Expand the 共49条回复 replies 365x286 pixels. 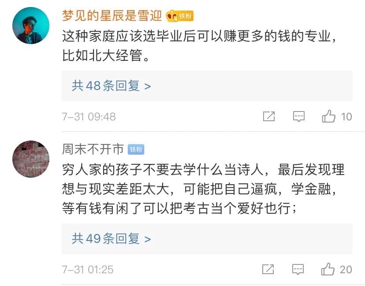[112, 238]
